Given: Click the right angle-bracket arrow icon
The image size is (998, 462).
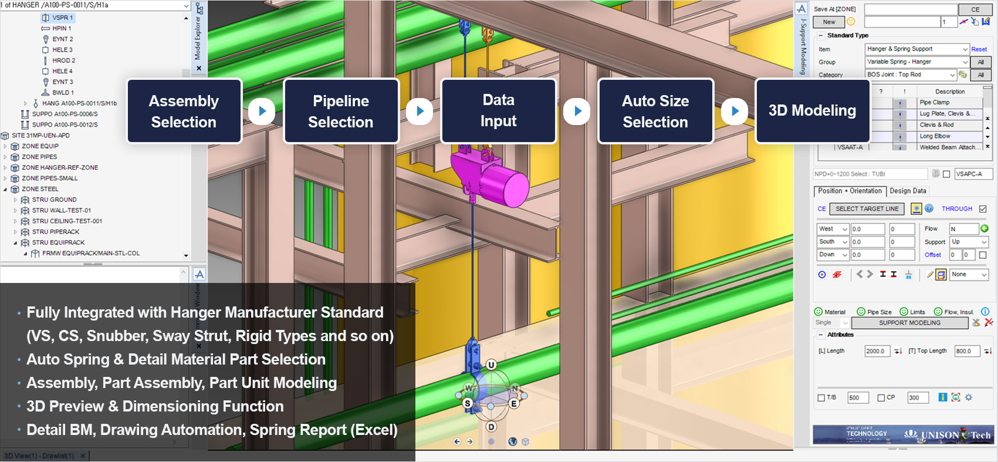Looking at the screenshot, I should [x=870, y=274].
